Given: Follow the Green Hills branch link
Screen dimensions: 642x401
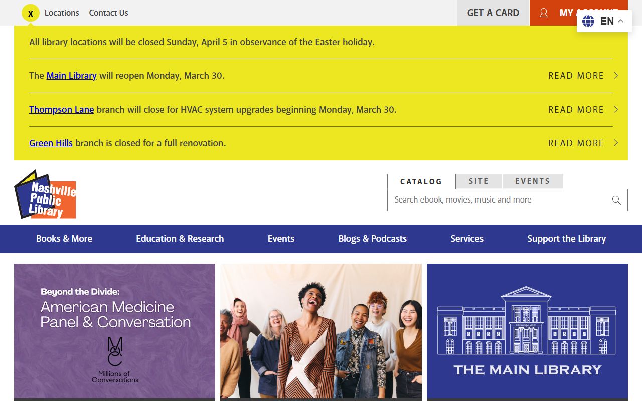Looking at the screenshot, I should pos(51,143).
